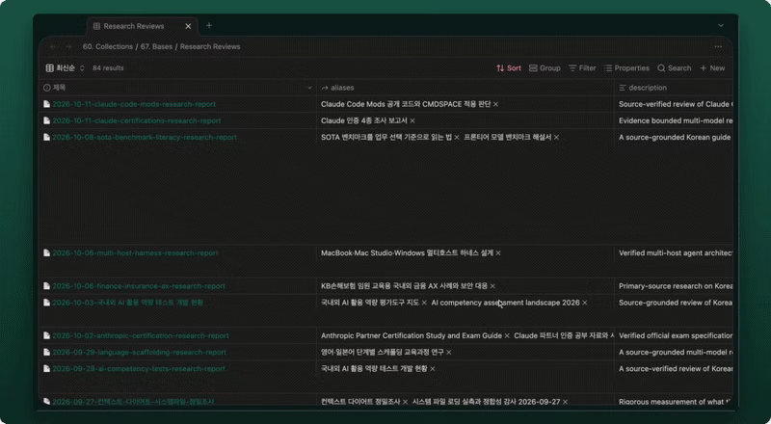Open the 67. Bases breadcrumb
Viewport: 771px width, 424px height.
tap(156, 46)
